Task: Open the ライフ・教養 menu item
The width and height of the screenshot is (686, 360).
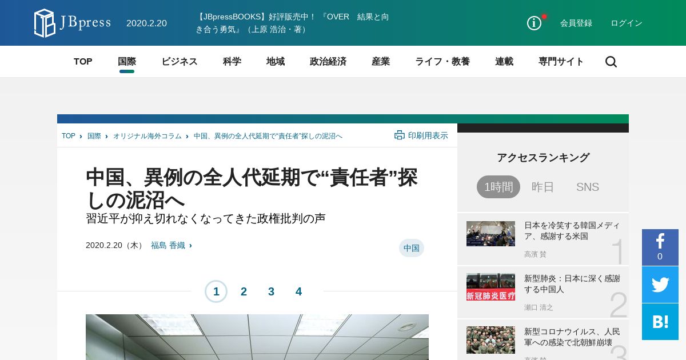Action: [x=442, y=62]
